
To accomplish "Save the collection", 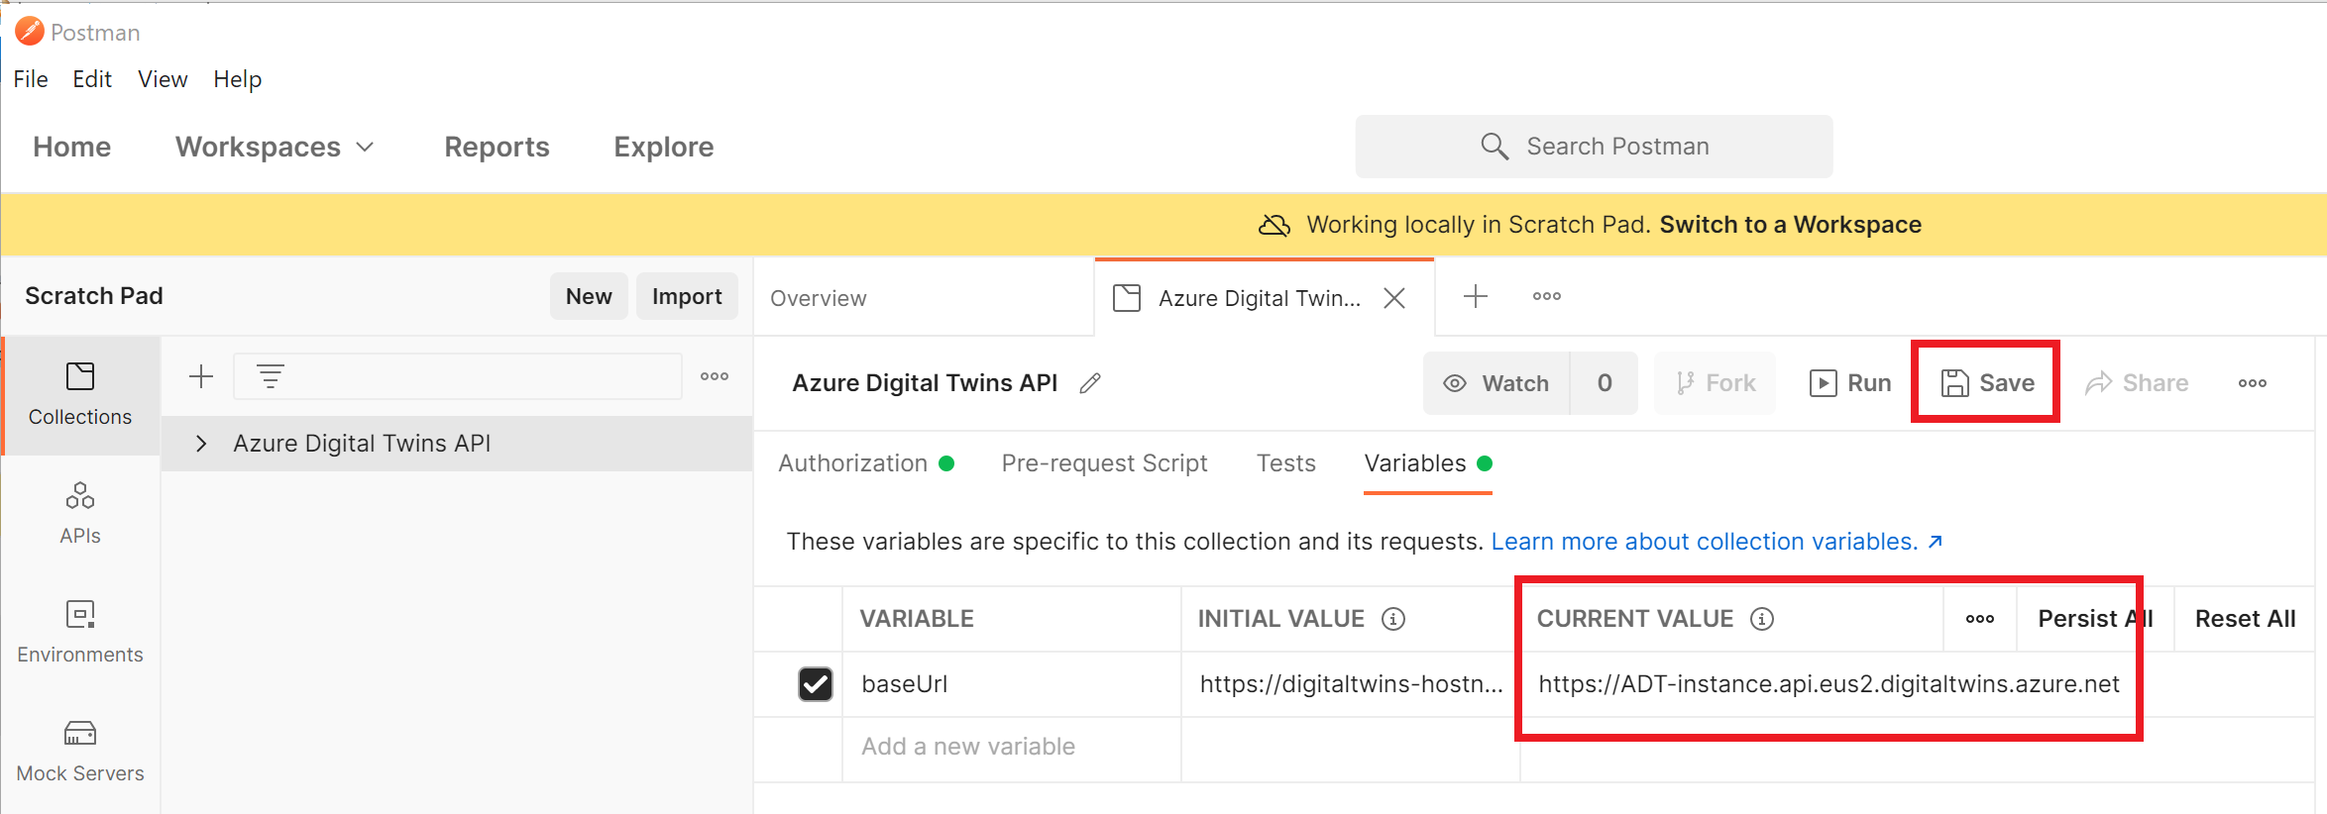I will coord(1987,383).
